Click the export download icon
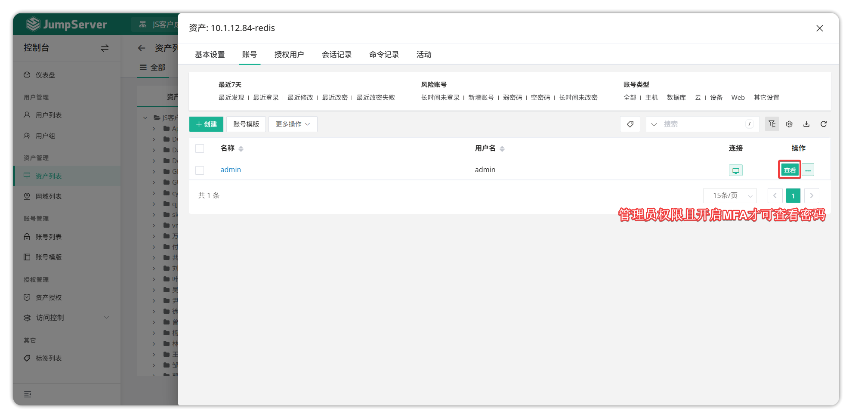The image size is (852, 414). [806, 124]
